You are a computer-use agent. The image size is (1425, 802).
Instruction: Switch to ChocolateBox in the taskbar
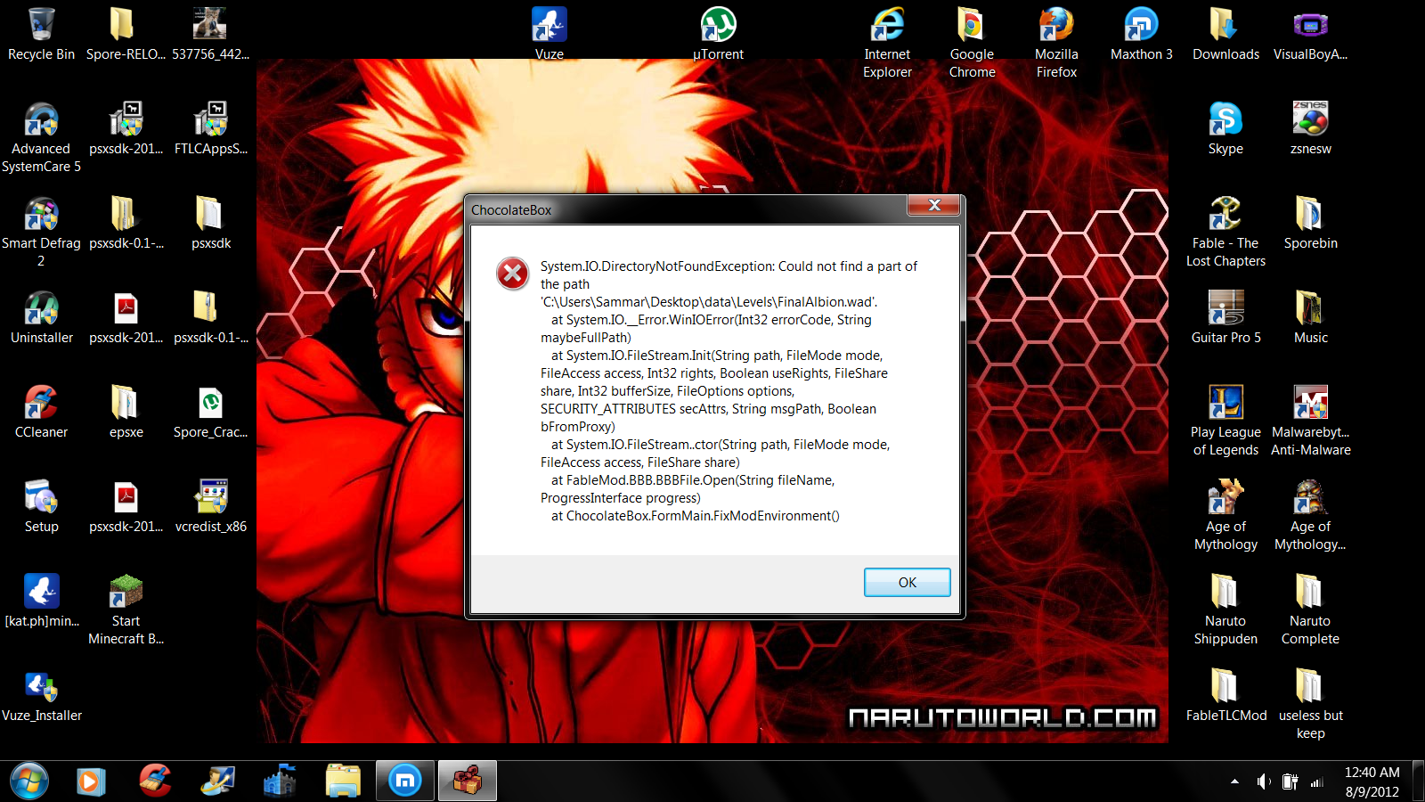point(467,782)
